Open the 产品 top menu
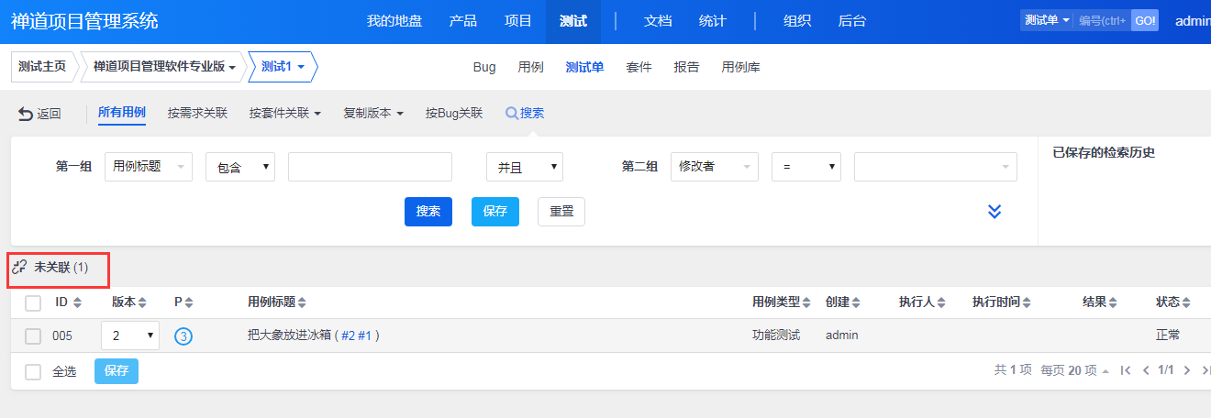The image size is (1211, 418). [x=463, y=21]
